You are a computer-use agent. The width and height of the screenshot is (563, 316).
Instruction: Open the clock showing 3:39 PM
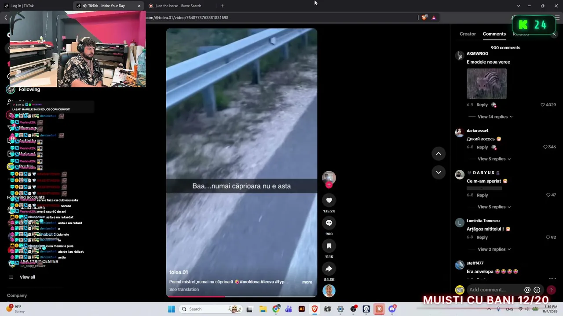point(551,309)
